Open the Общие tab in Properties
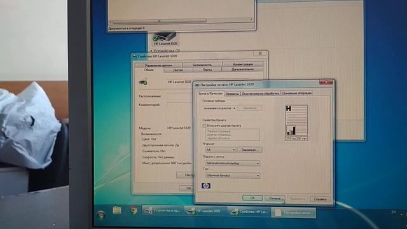The image size is (407, 229). point(149,70)
